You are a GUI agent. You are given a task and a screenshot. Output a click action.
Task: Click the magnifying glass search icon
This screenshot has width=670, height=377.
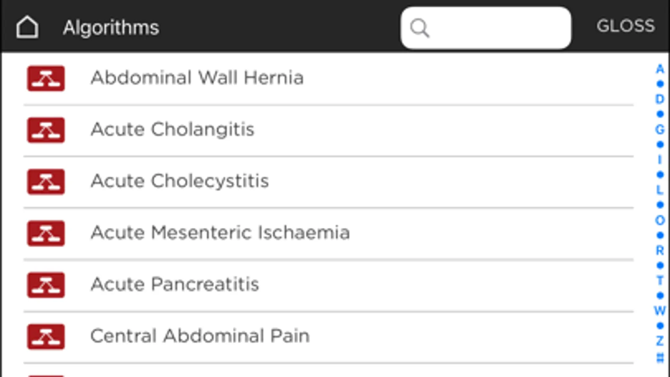419,28
